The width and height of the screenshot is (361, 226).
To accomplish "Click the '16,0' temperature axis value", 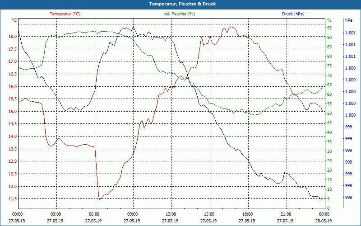I will coord(13,86).
